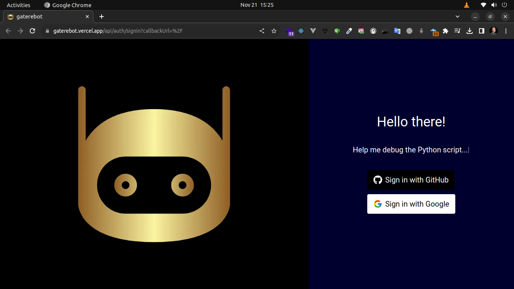Open the color picker eyedropper extension

[349, 31]
